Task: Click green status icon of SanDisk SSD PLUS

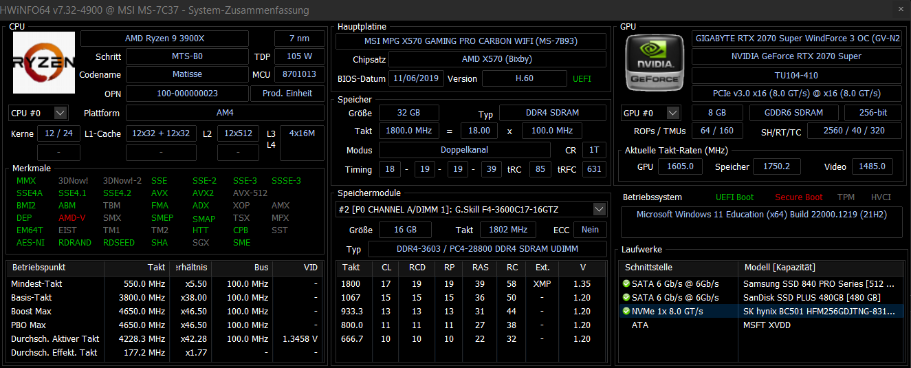Action: tap(626, 297)
